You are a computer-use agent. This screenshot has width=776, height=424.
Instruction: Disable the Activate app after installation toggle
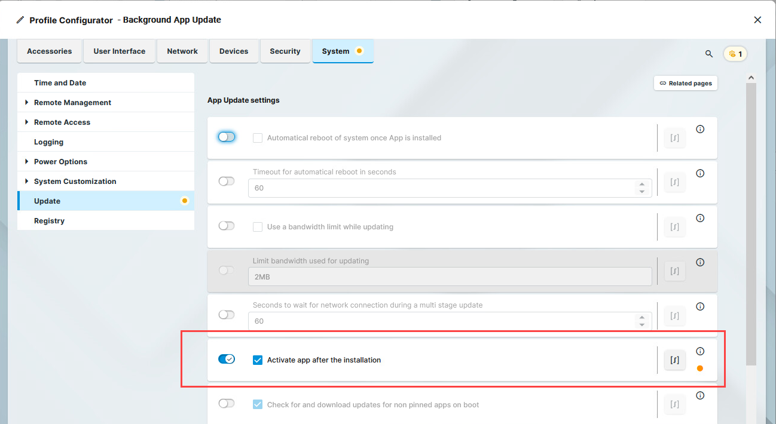pyautogui.click(x=227, y=359)
